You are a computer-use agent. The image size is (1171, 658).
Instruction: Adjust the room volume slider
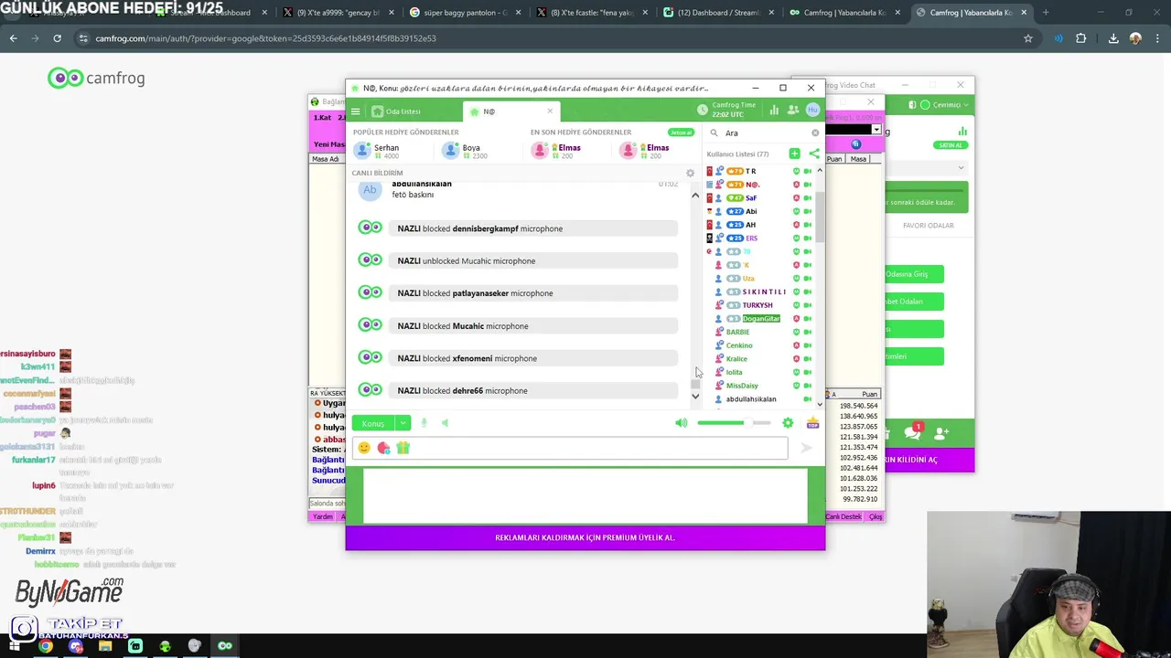(734, 423)
